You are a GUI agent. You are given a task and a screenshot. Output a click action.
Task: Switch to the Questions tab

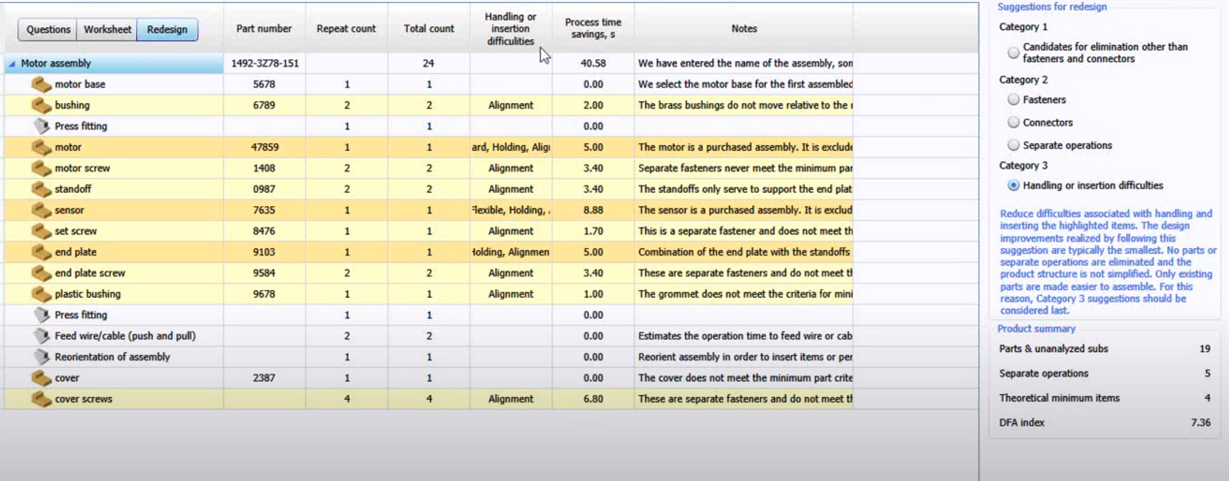48,29
